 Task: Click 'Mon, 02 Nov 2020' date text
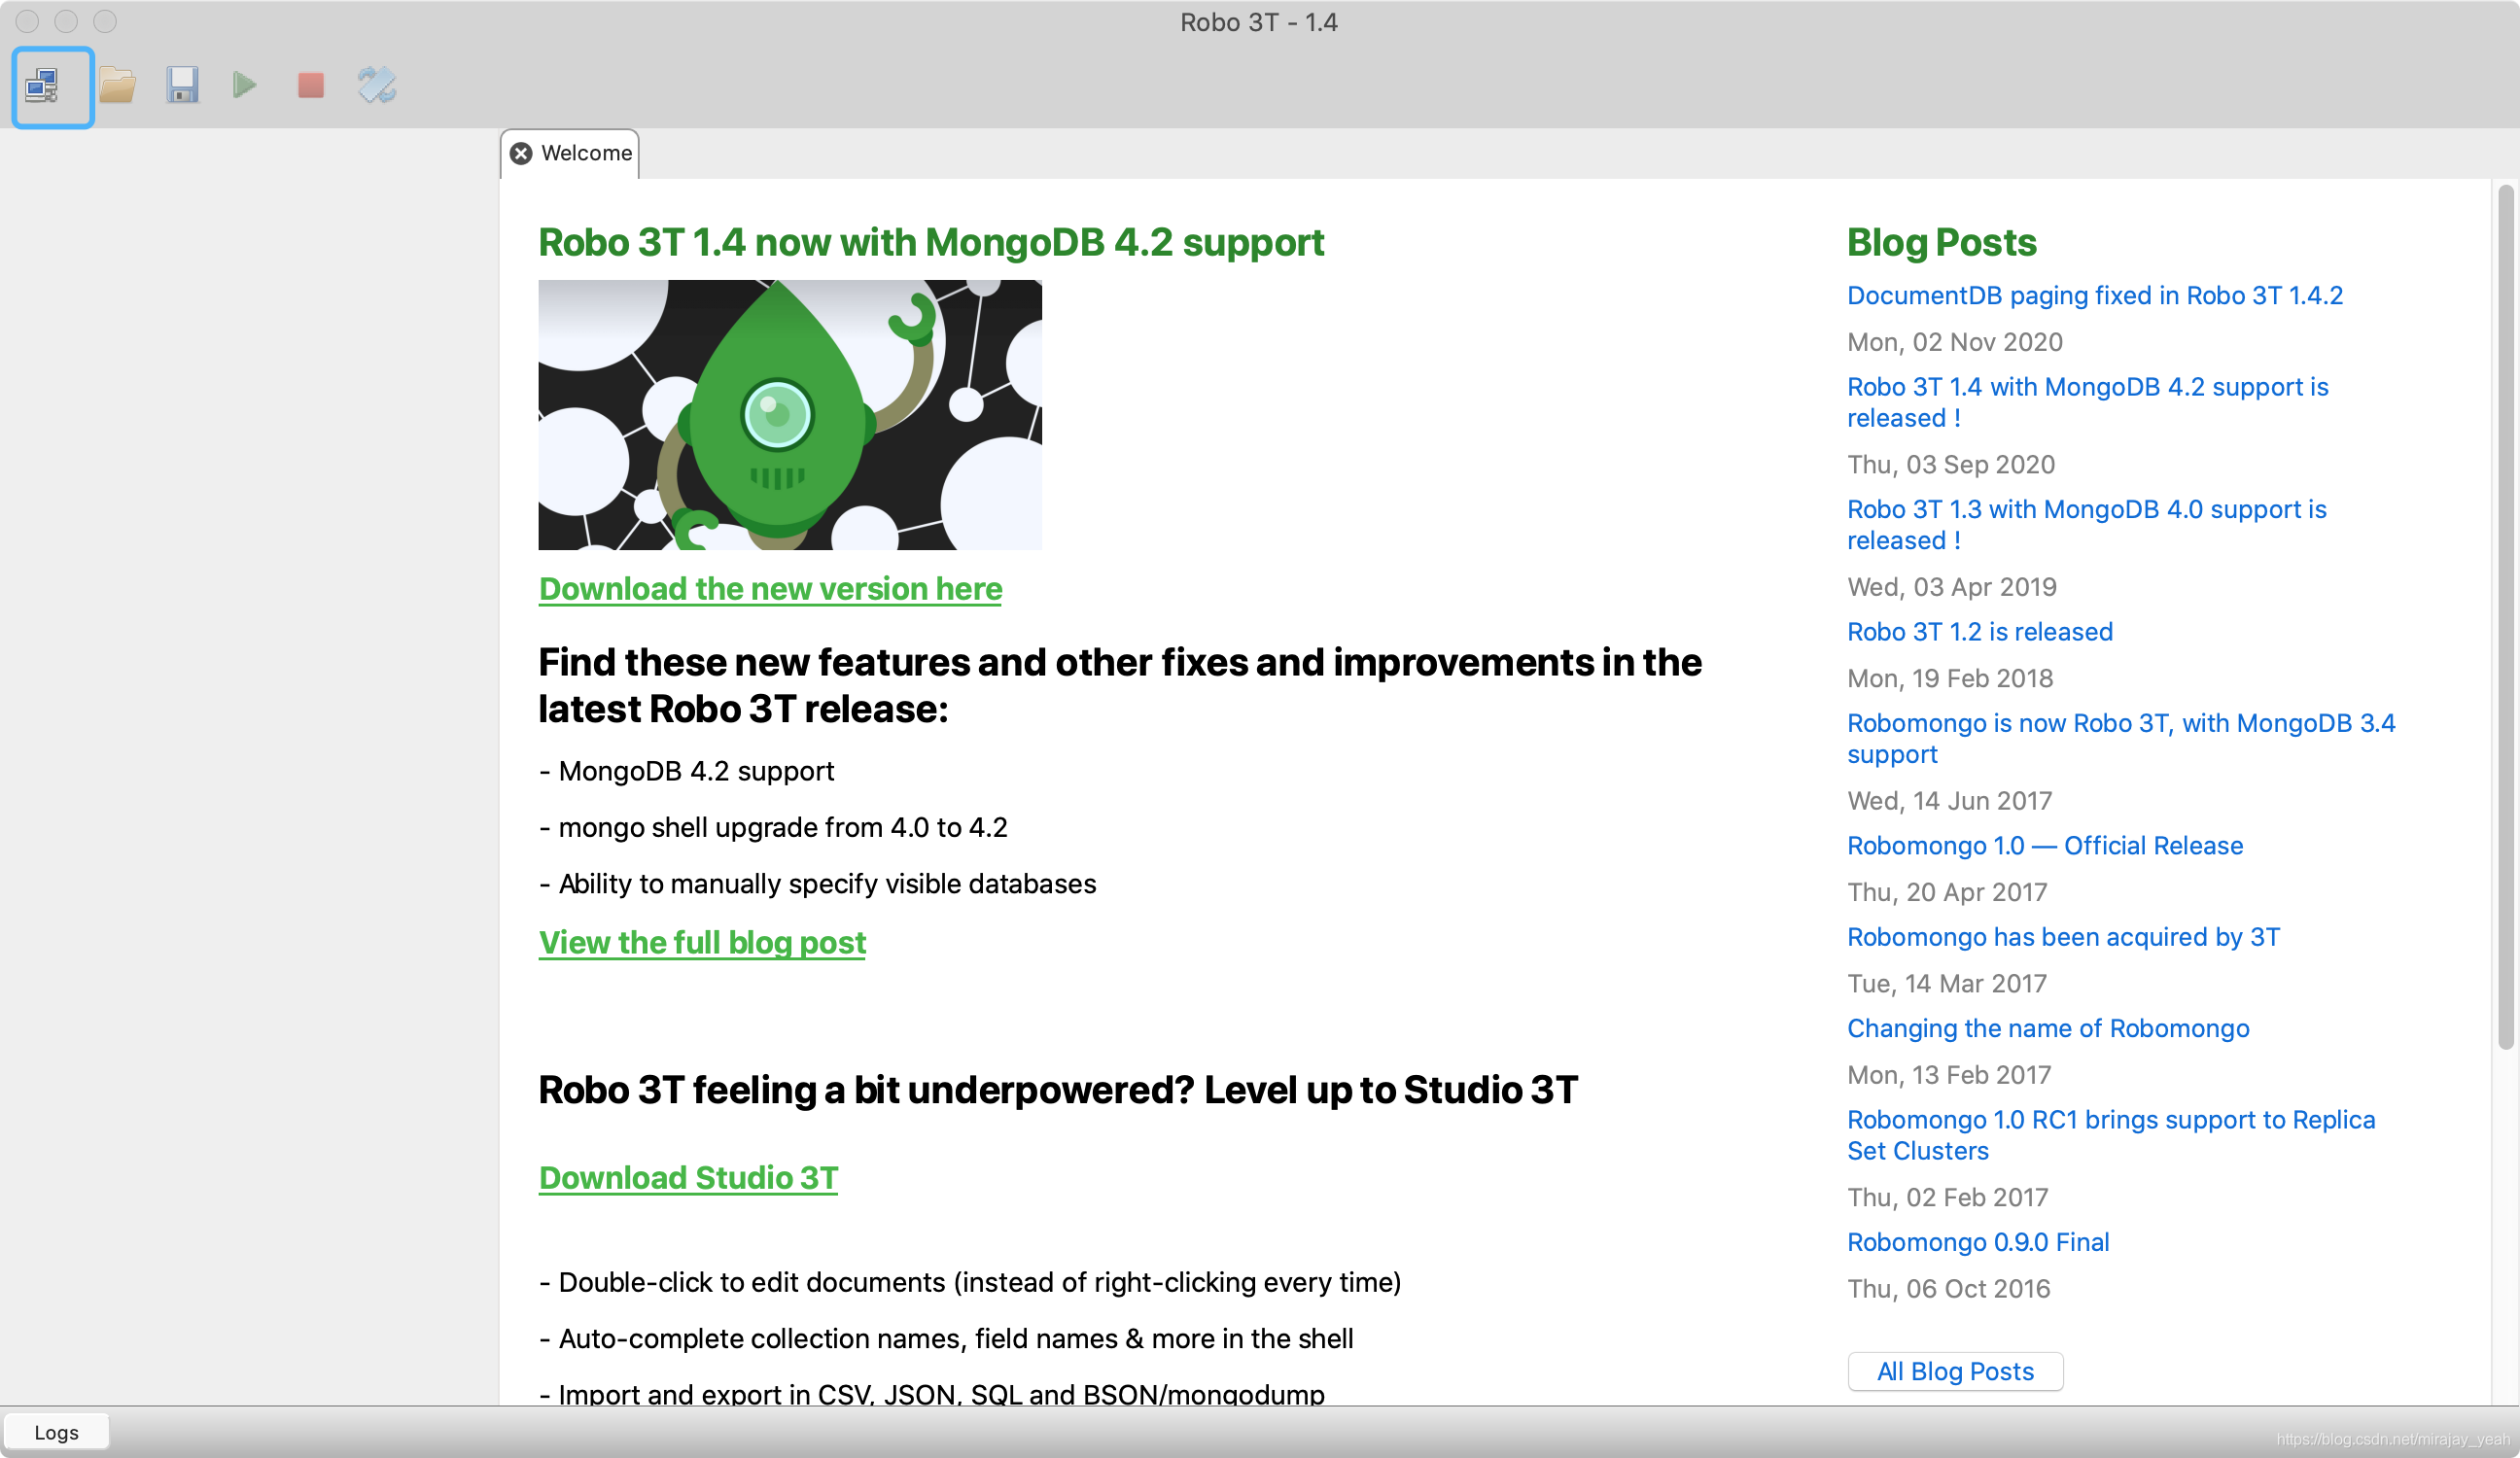click(1955, 342)
